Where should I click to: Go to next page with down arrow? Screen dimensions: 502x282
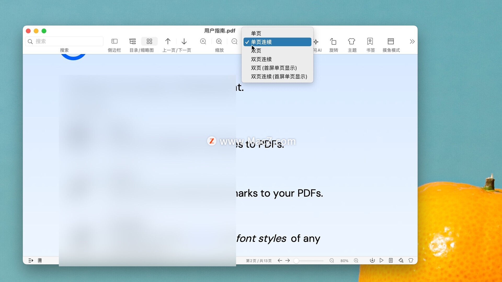(x=184, y=41)
